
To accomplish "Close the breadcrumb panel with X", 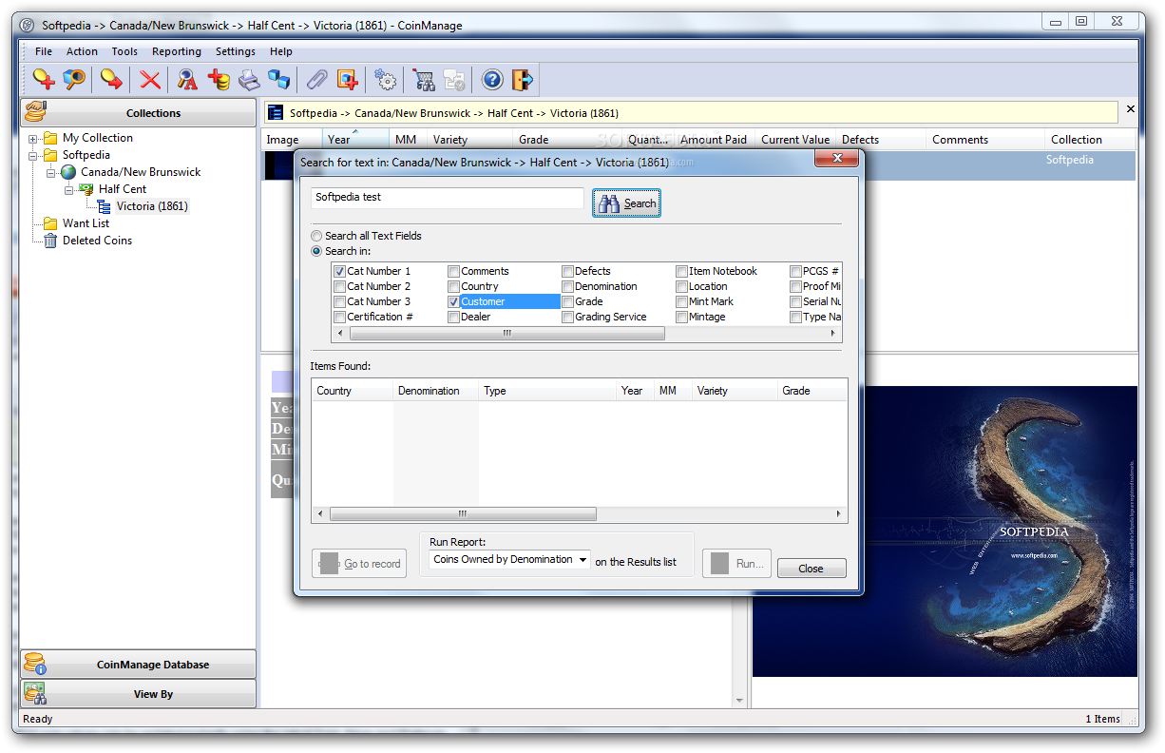I will 1130,109.
